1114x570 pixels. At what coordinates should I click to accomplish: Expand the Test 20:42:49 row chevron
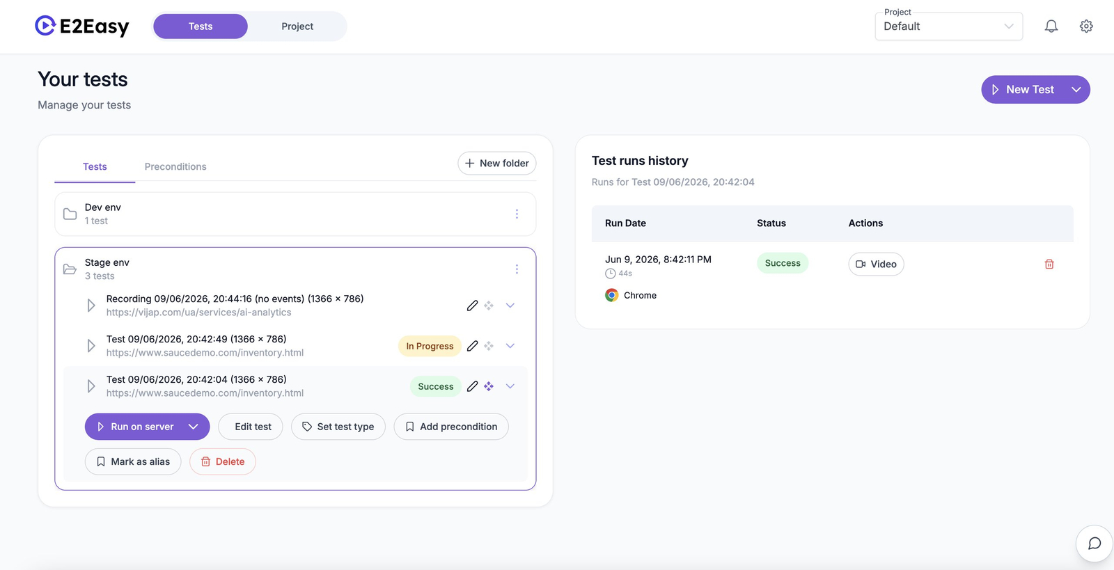click(x=510, y=346)
